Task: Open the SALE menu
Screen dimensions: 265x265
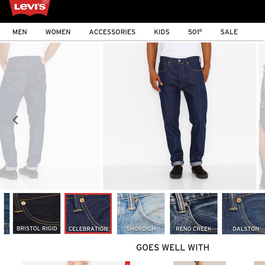Action: tap(229, 32)
